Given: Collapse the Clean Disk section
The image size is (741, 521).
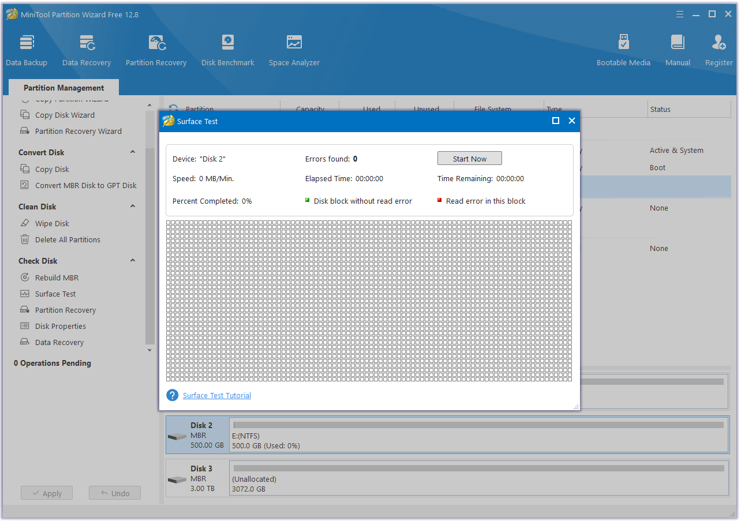Looking at the screenshot, I should click(133, 207).
